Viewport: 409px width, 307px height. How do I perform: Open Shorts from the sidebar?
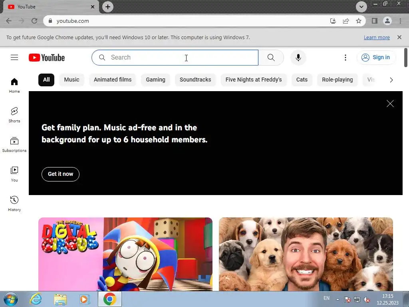pos(14,115)
